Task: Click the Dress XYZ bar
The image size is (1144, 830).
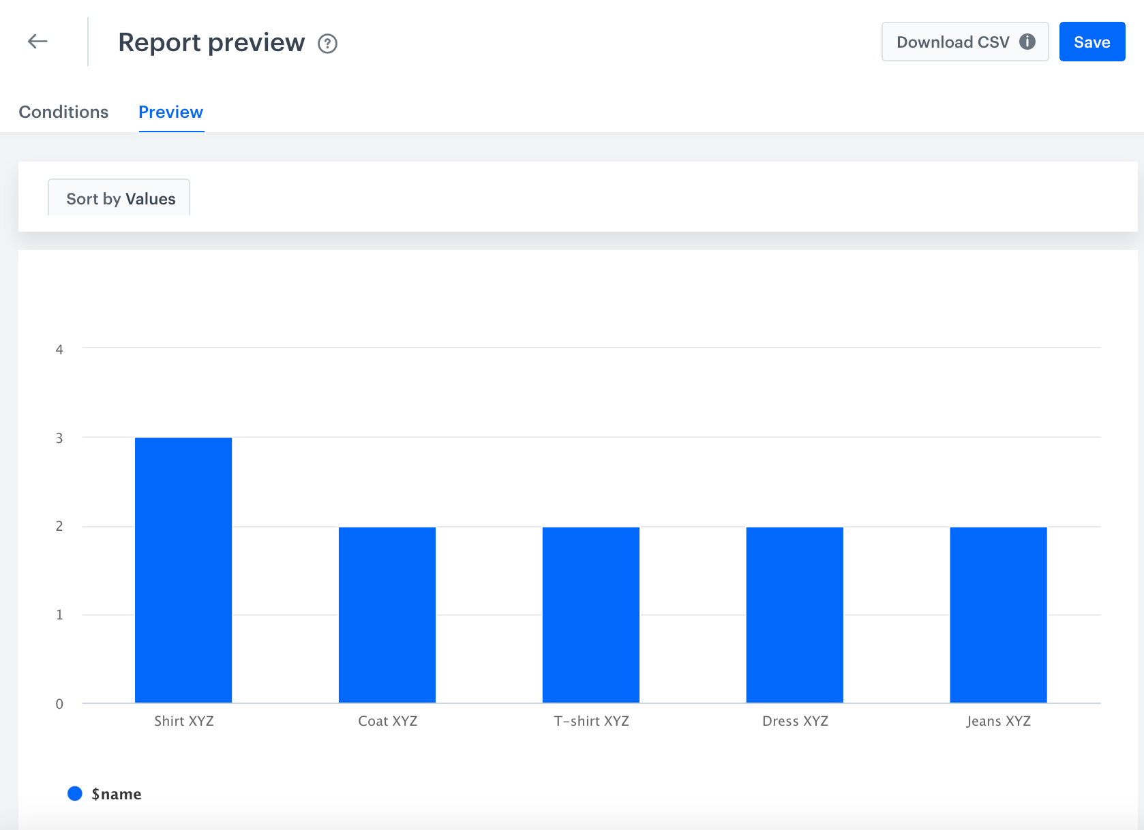Action: [794, 614]
